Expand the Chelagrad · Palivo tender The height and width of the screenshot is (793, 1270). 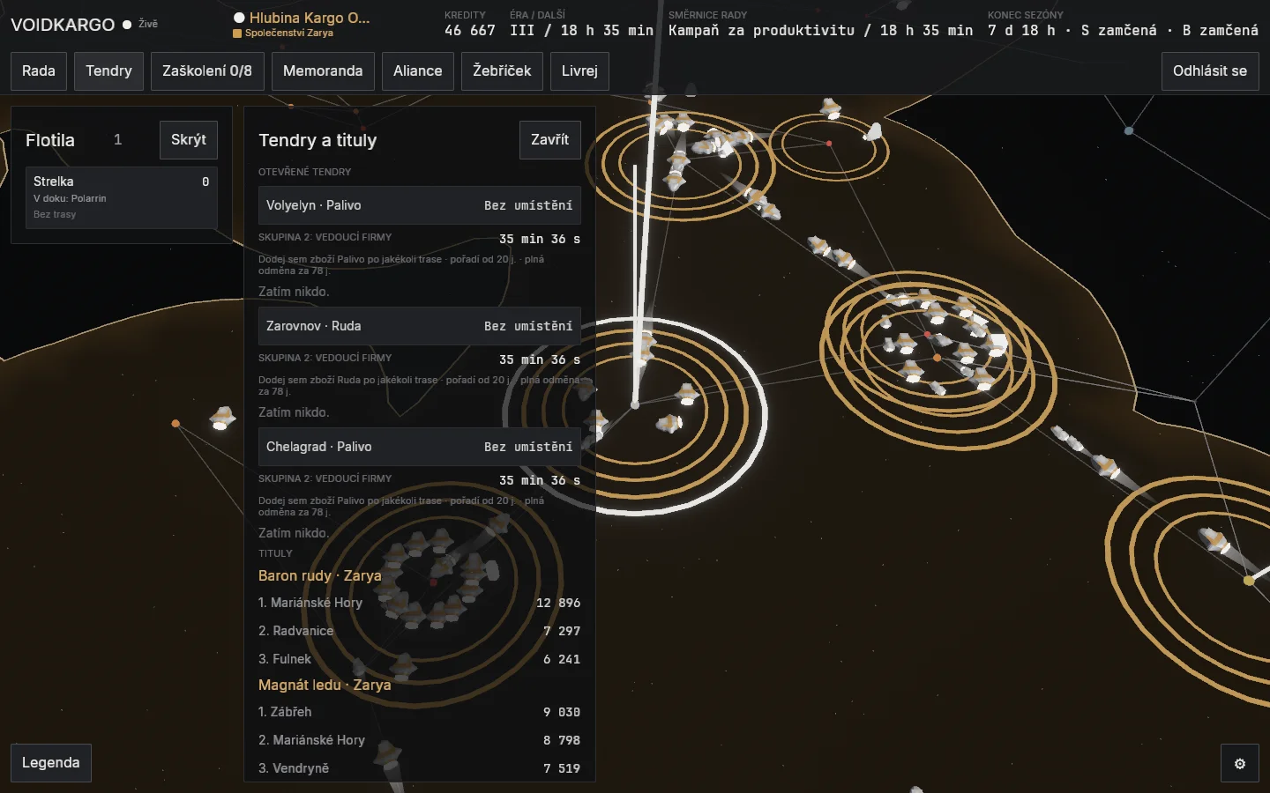click(x=420, y=447)
